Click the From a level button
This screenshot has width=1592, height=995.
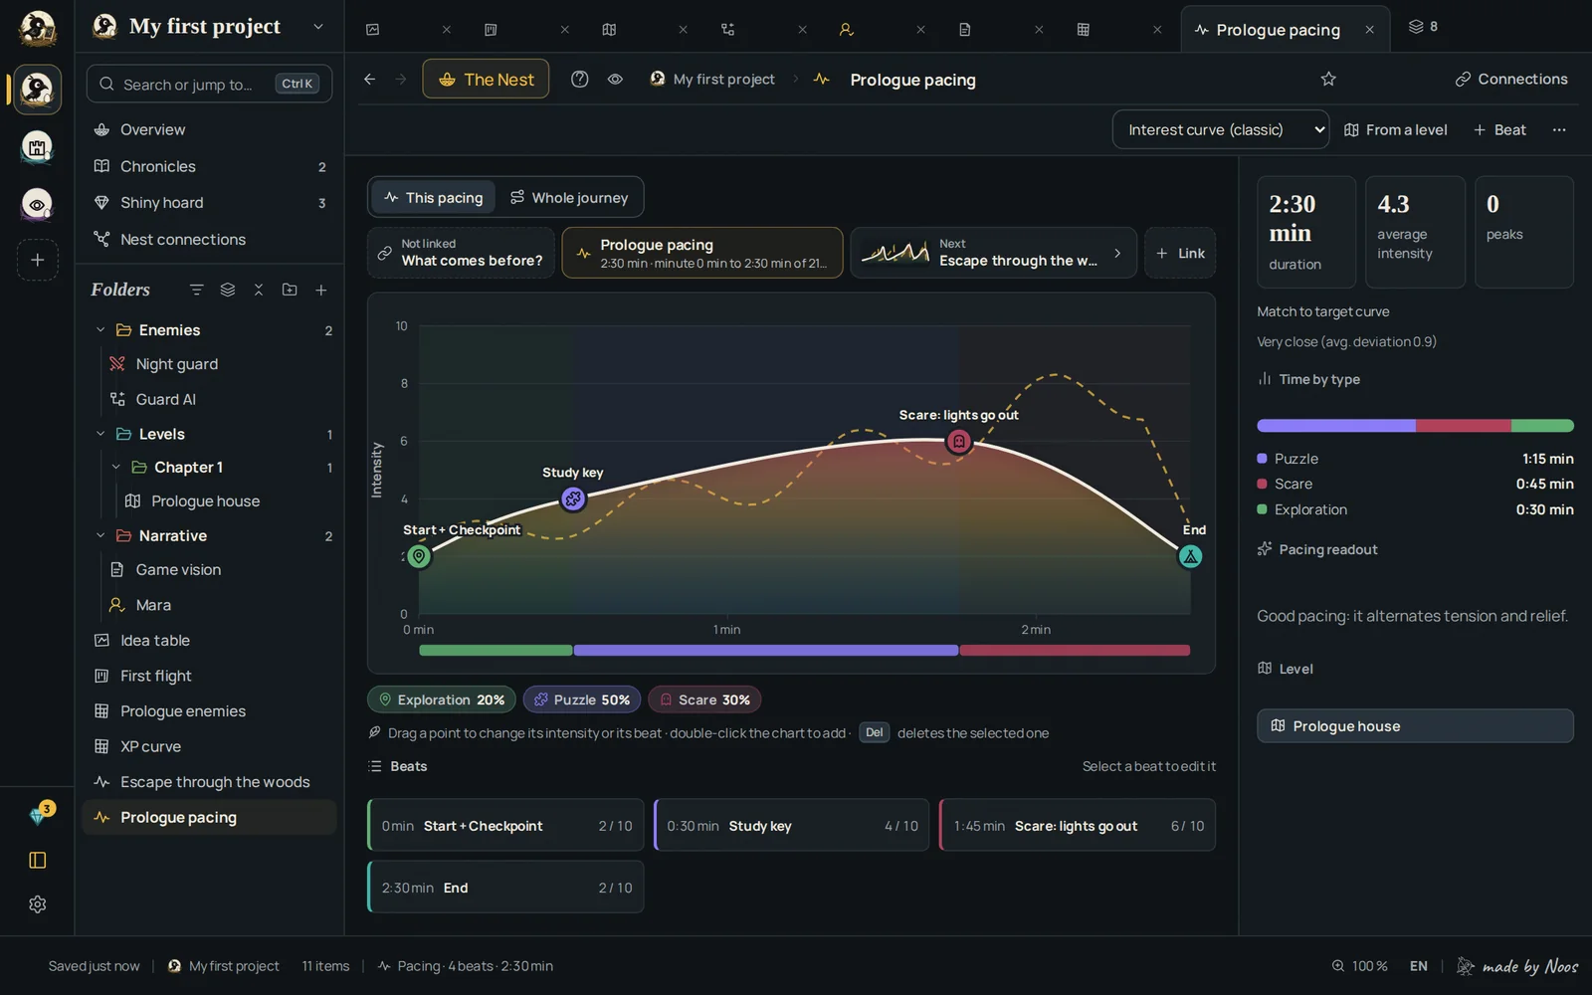click(1395, 129)
